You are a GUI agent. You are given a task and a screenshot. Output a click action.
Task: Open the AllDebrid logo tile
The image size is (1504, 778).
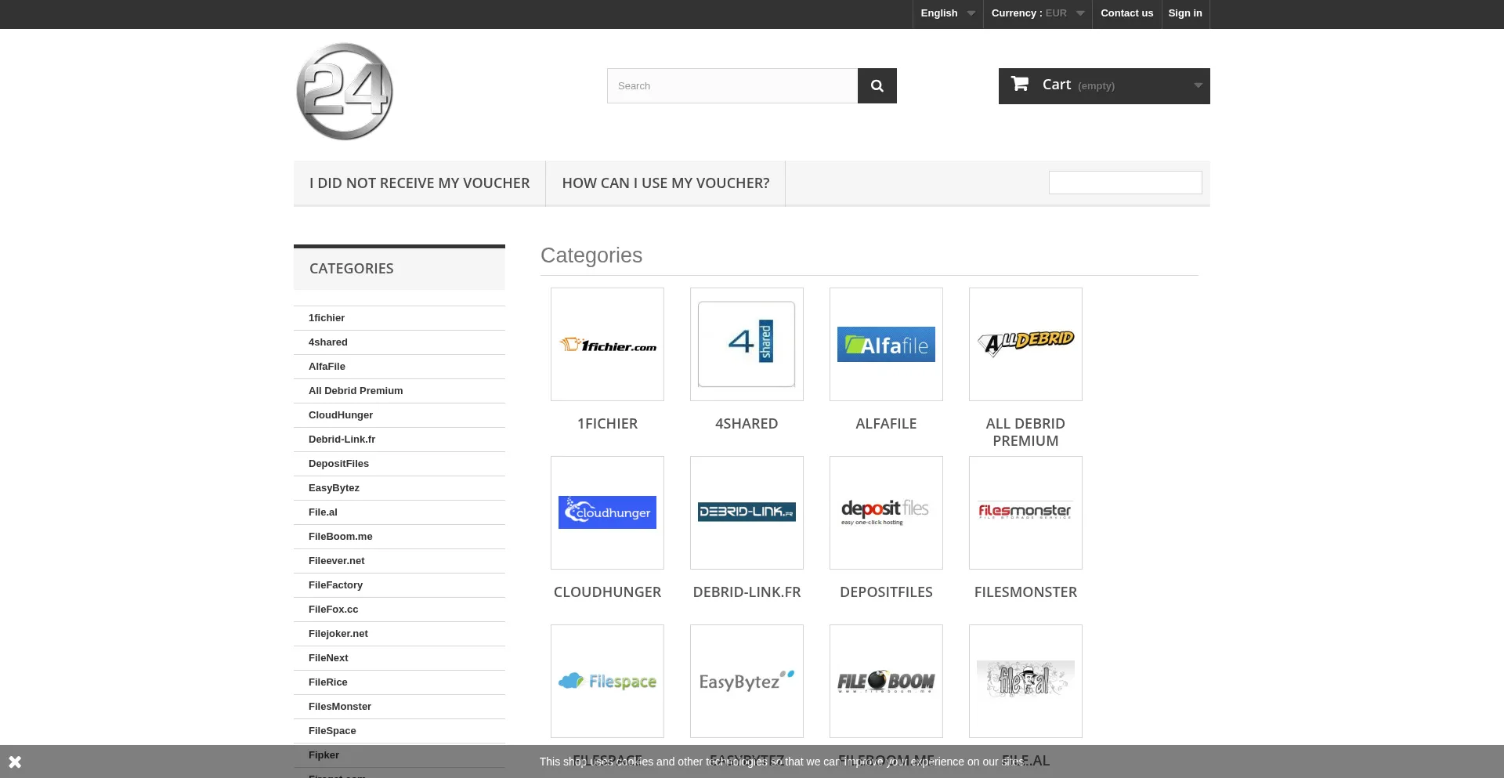(x=1025, y=345)
